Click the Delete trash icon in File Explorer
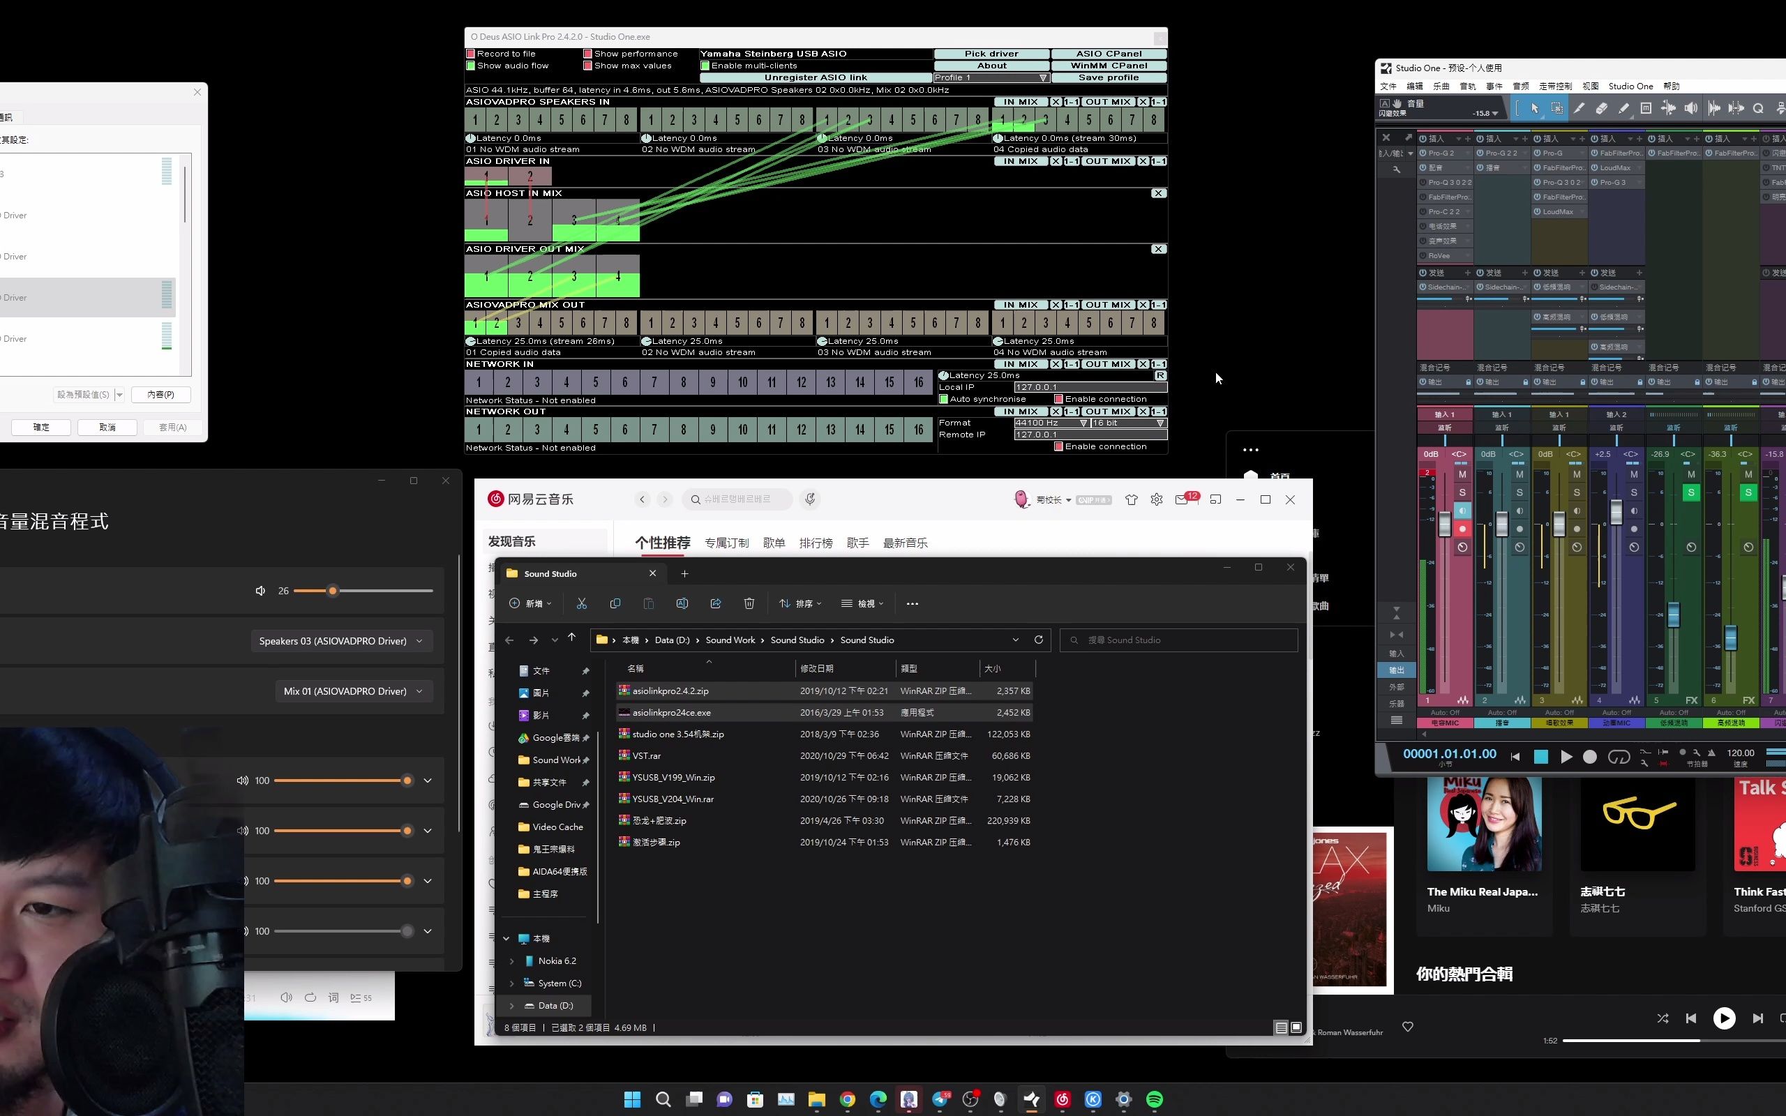 (x=749, y=604)
